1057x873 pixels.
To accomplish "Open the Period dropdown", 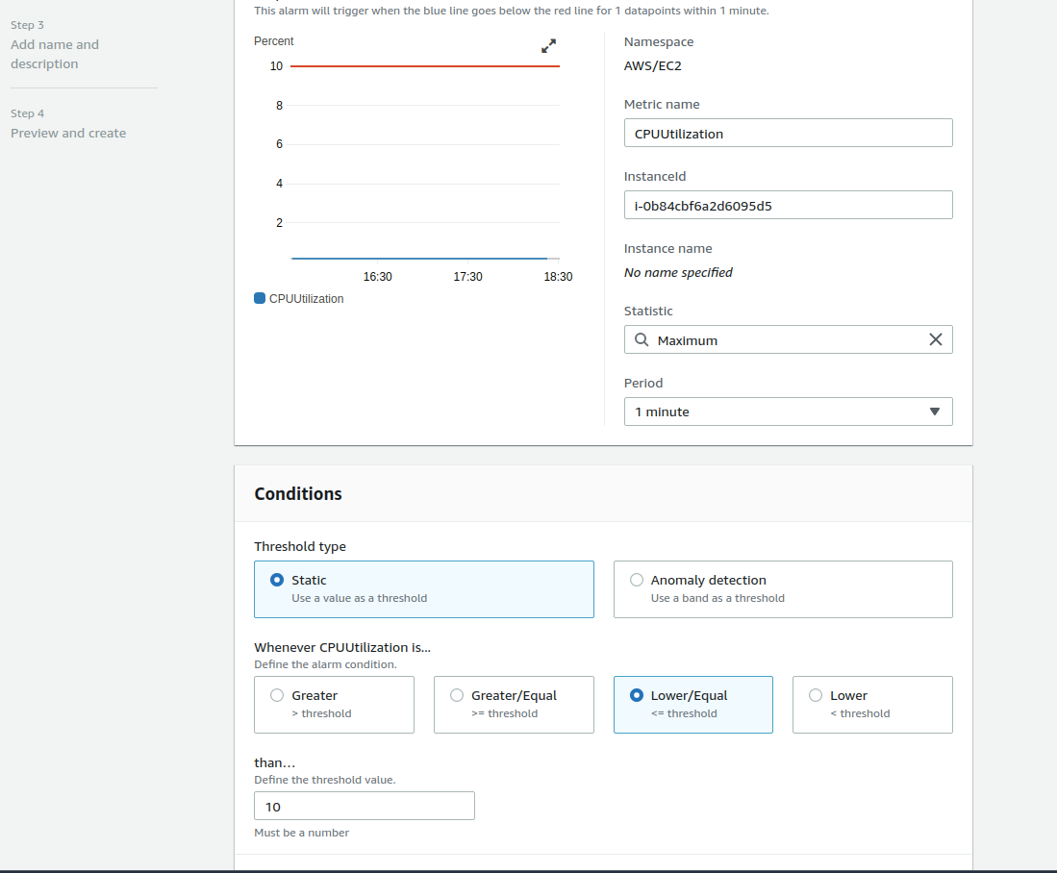I will tap(787, 412).
